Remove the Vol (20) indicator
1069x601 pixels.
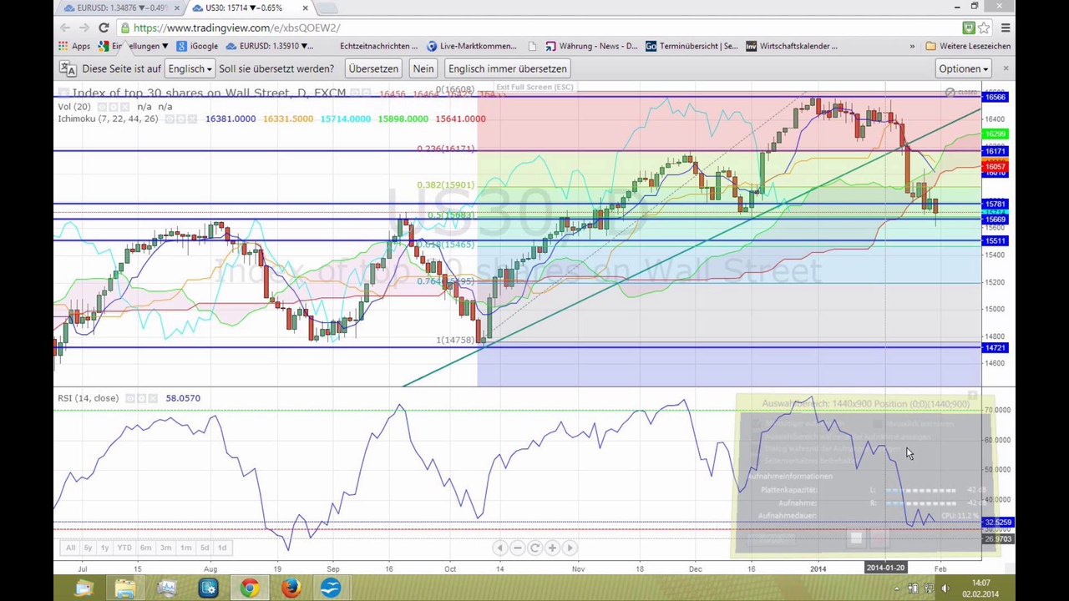pyautogui.click(x=124, y=107)
